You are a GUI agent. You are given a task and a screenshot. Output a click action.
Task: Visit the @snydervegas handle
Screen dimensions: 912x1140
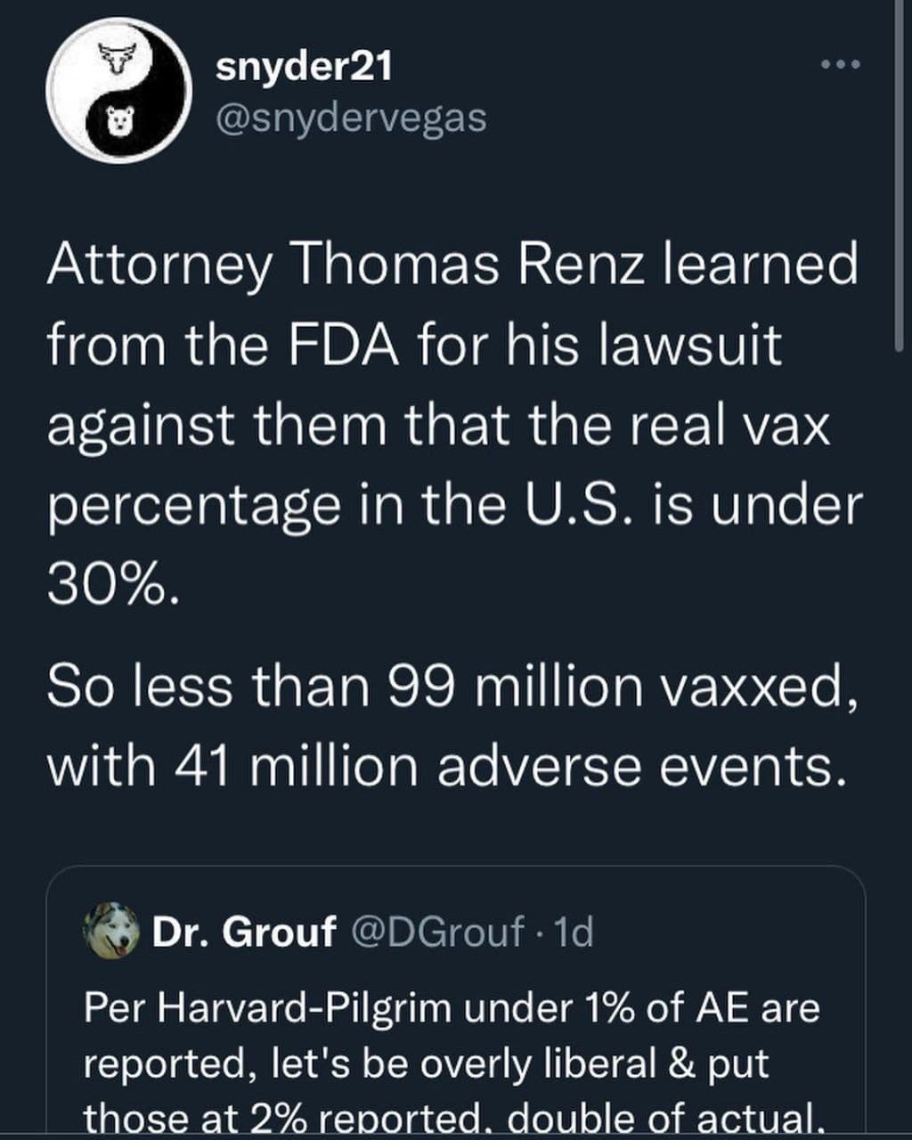[x=351, y=117]
